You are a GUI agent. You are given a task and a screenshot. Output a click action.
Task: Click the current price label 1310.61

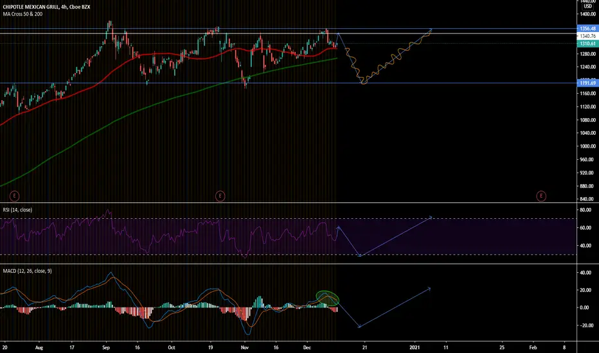coord(587,44)
